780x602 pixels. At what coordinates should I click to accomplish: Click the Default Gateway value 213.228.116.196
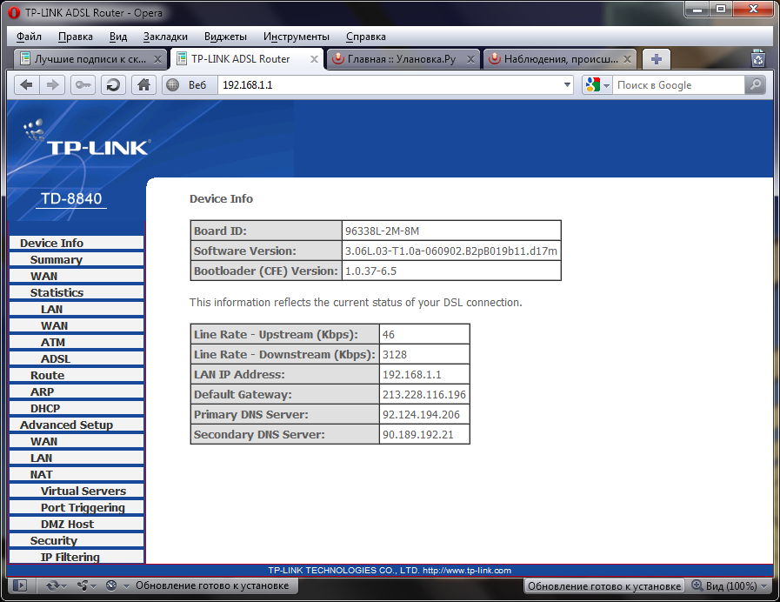(x=423, y=394)
